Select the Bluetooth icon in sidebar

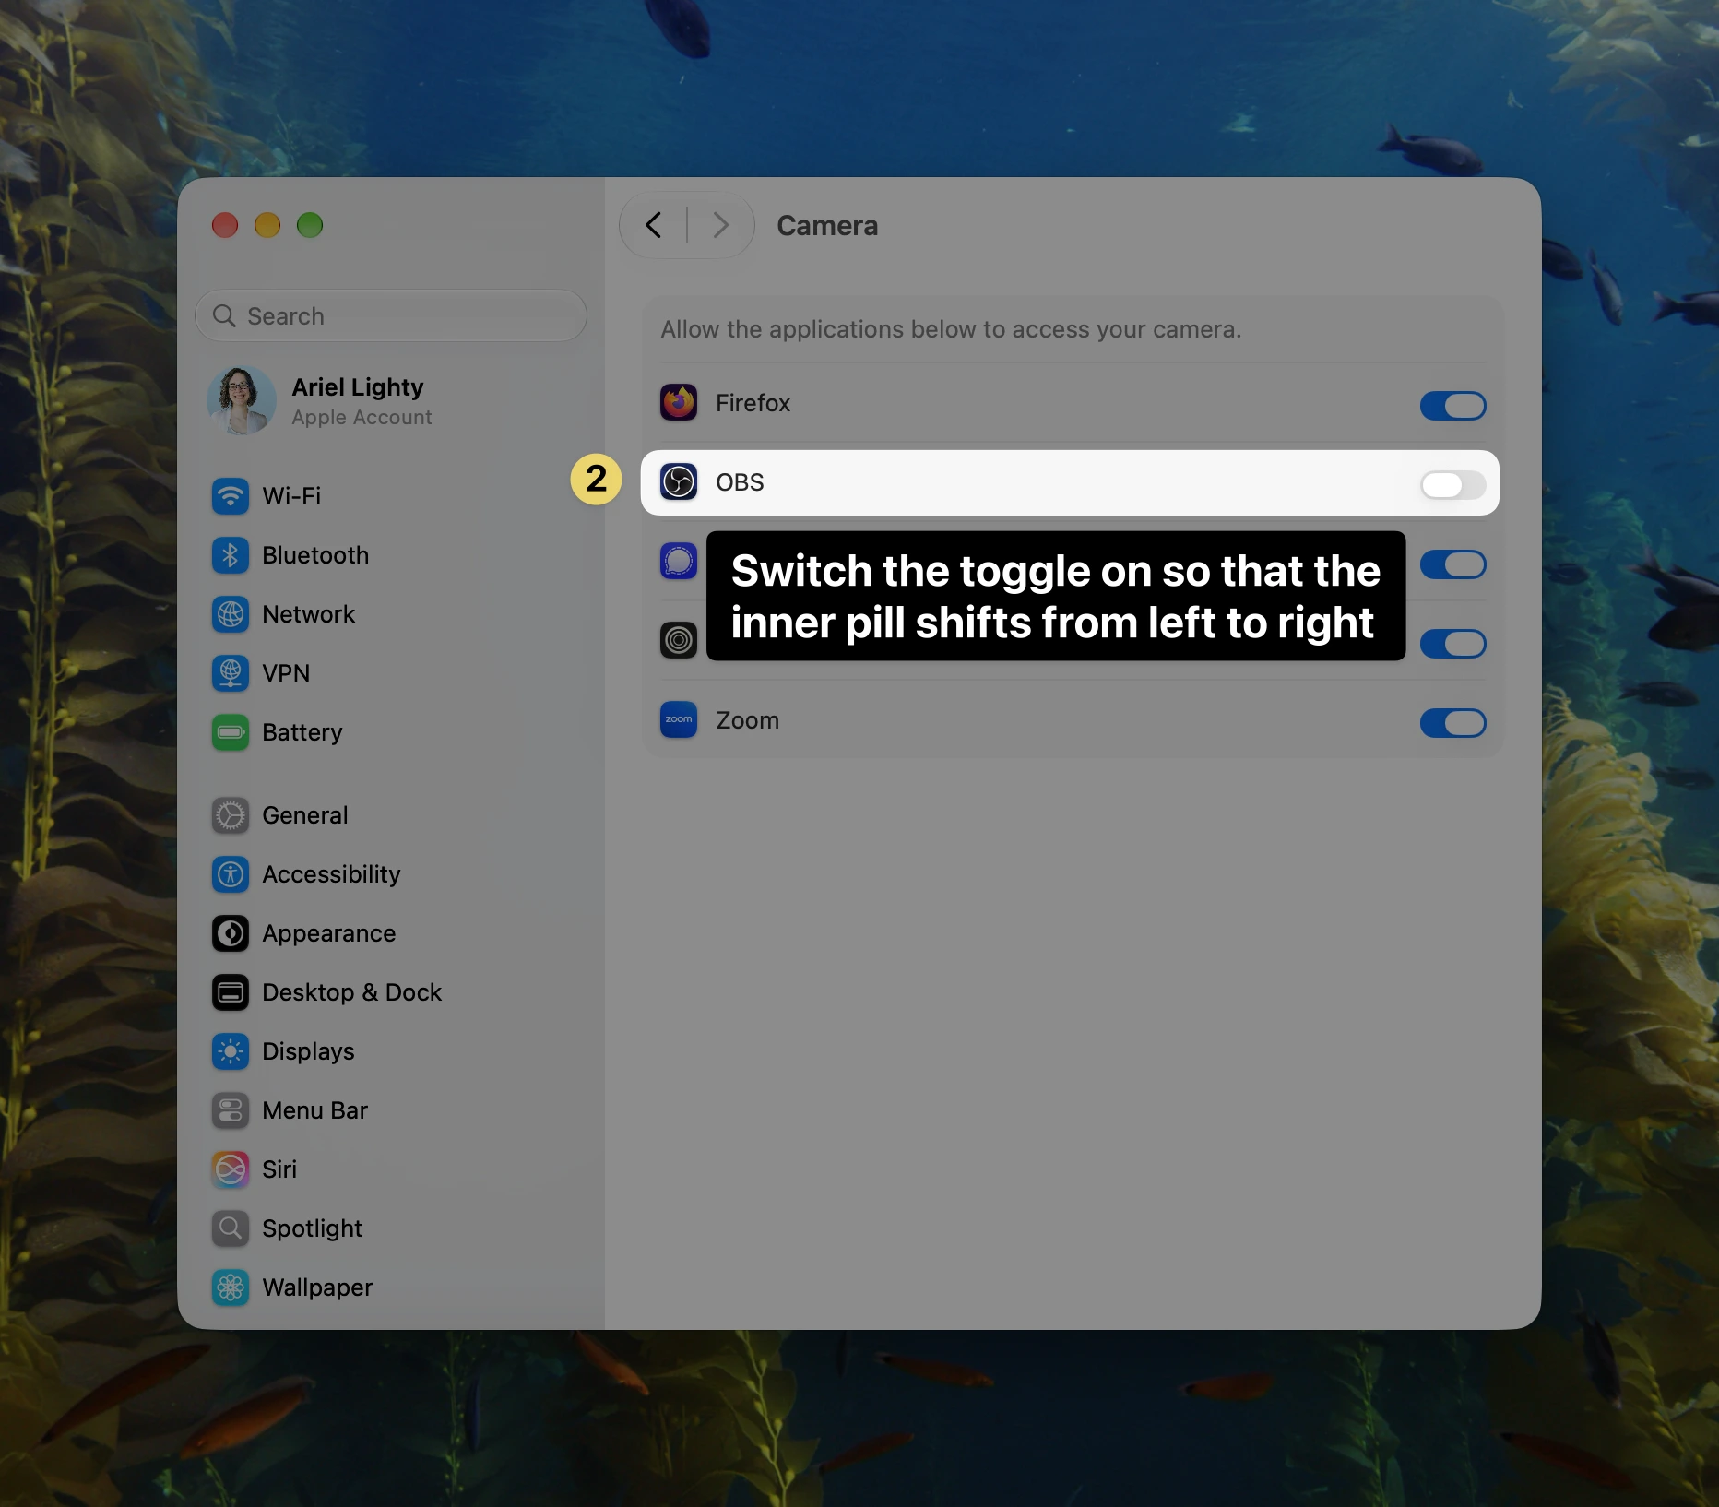(x=231, y=555)
